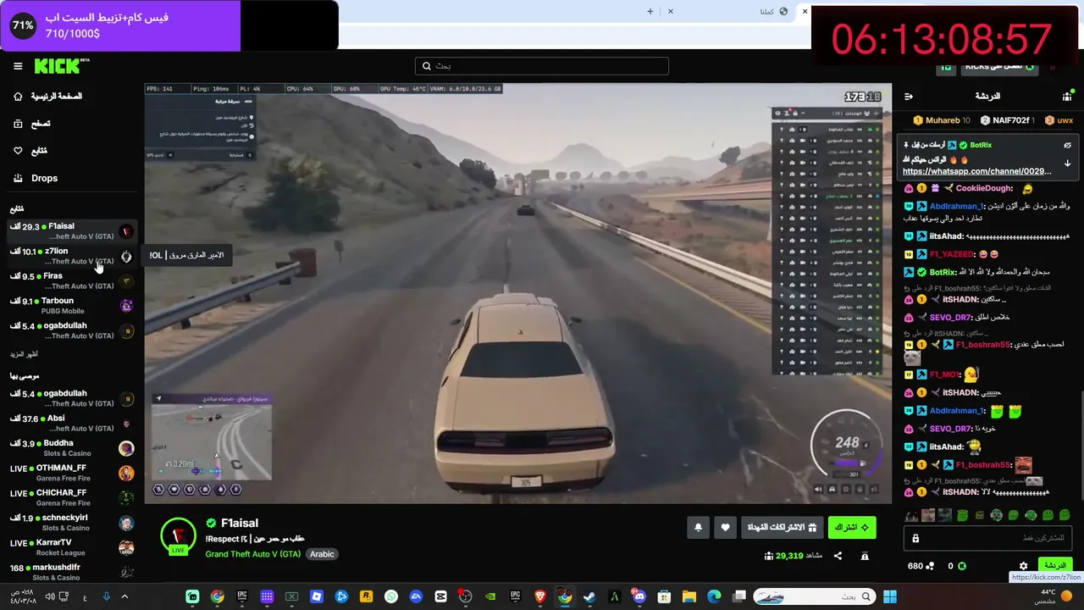
Task: Open CapCut from the taskbar
Action: [440, 596]
